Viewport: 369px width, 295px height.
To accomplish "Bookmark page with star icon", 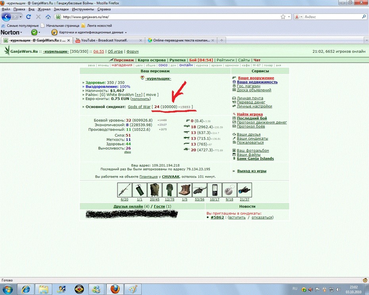I will coord(283,17).
